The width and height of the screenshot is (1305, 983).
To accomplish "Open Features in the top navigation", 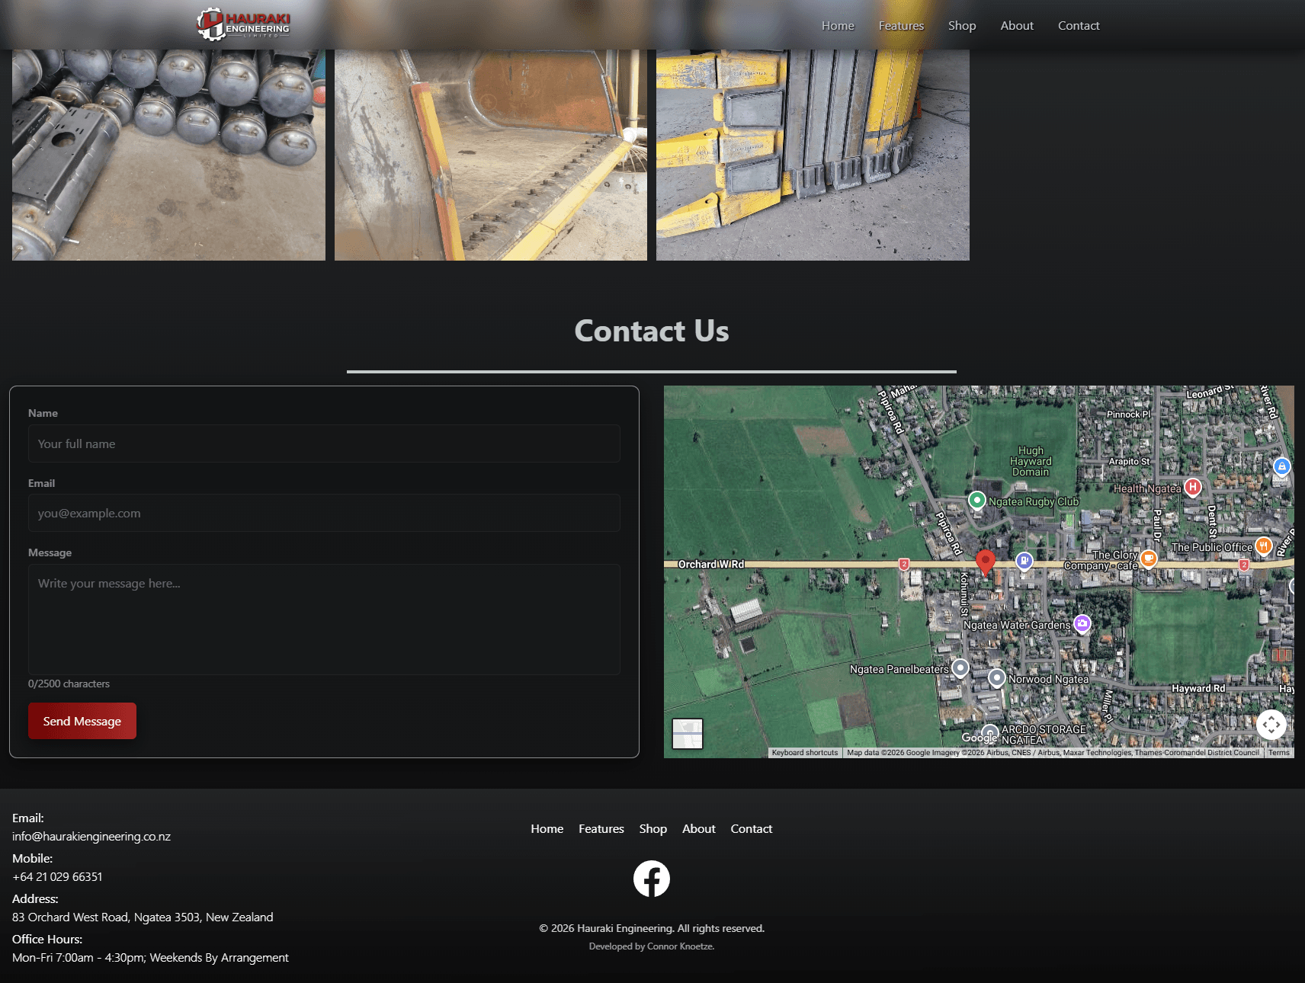I will [901, 26].
